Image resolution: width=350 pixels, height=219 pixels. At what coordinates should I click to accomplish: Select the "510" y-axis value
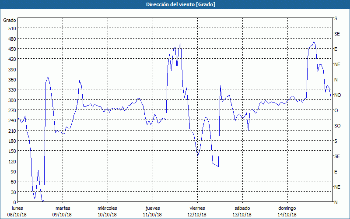[12, 28]
